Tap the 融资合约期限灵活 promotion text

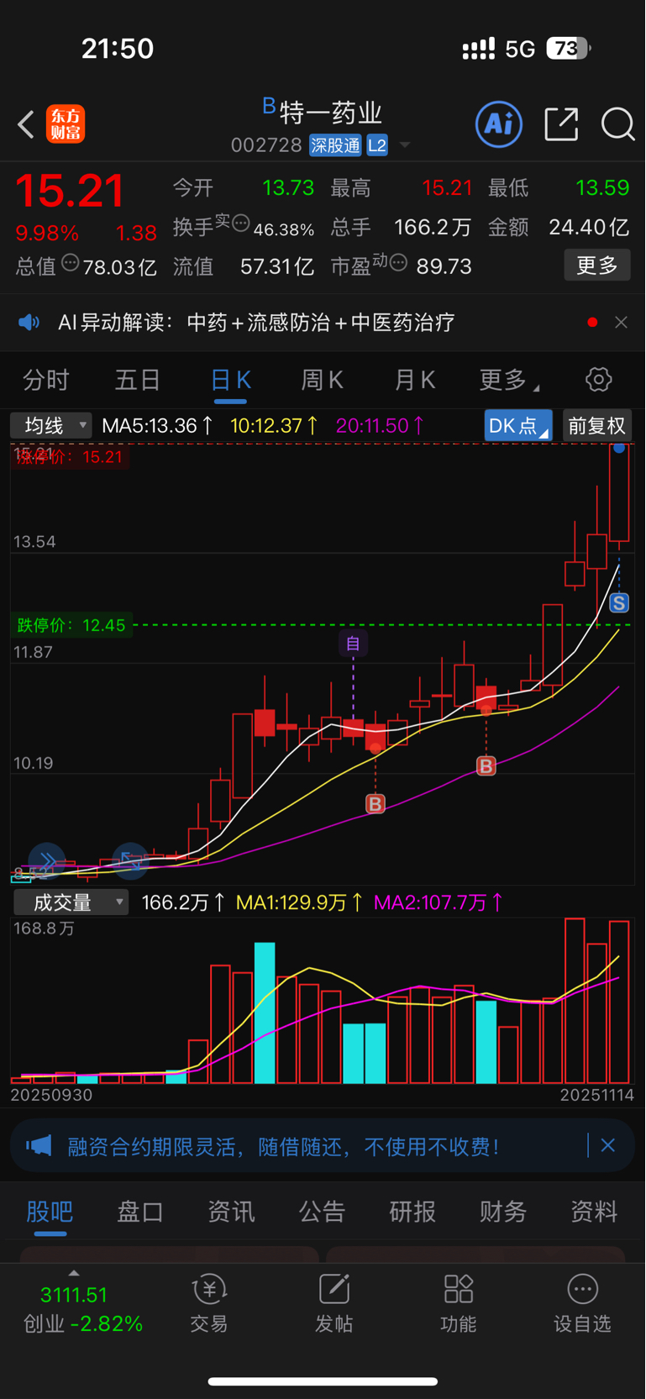(x=283, y=1146)
